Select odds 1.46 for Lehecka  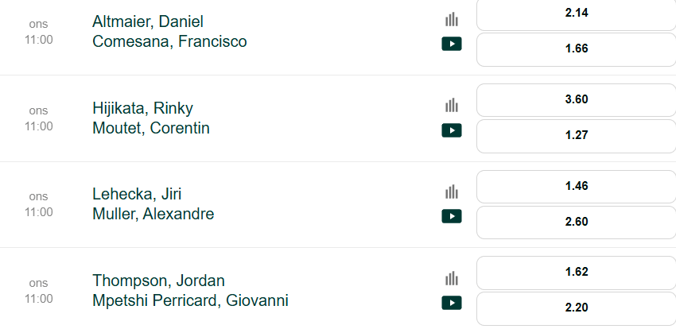pyautogui.click(x=577, y=187)
